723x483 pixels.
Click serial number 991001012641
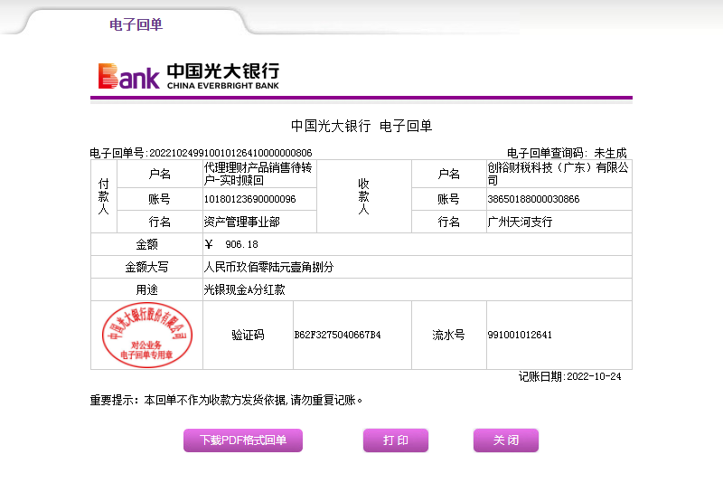pyautogui.click(x=520, y=335)
